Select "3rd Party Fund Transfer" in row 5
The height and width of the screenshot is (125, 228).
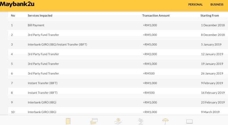pyautogui.click(x=43, y=64)
